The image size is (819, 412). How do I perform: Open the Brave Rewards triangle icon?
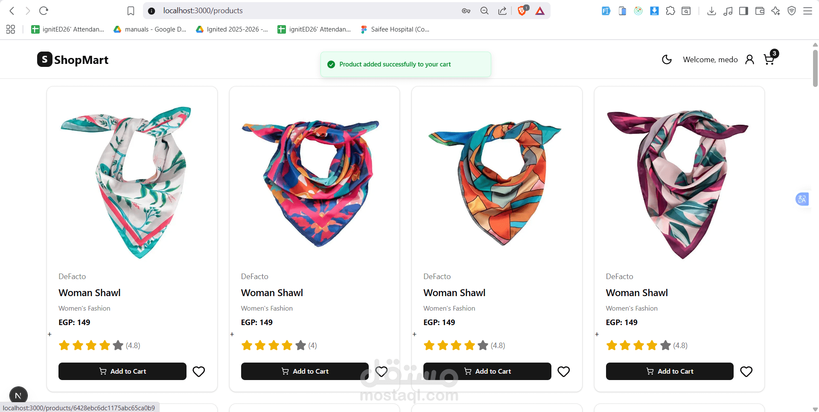[539, 11]
